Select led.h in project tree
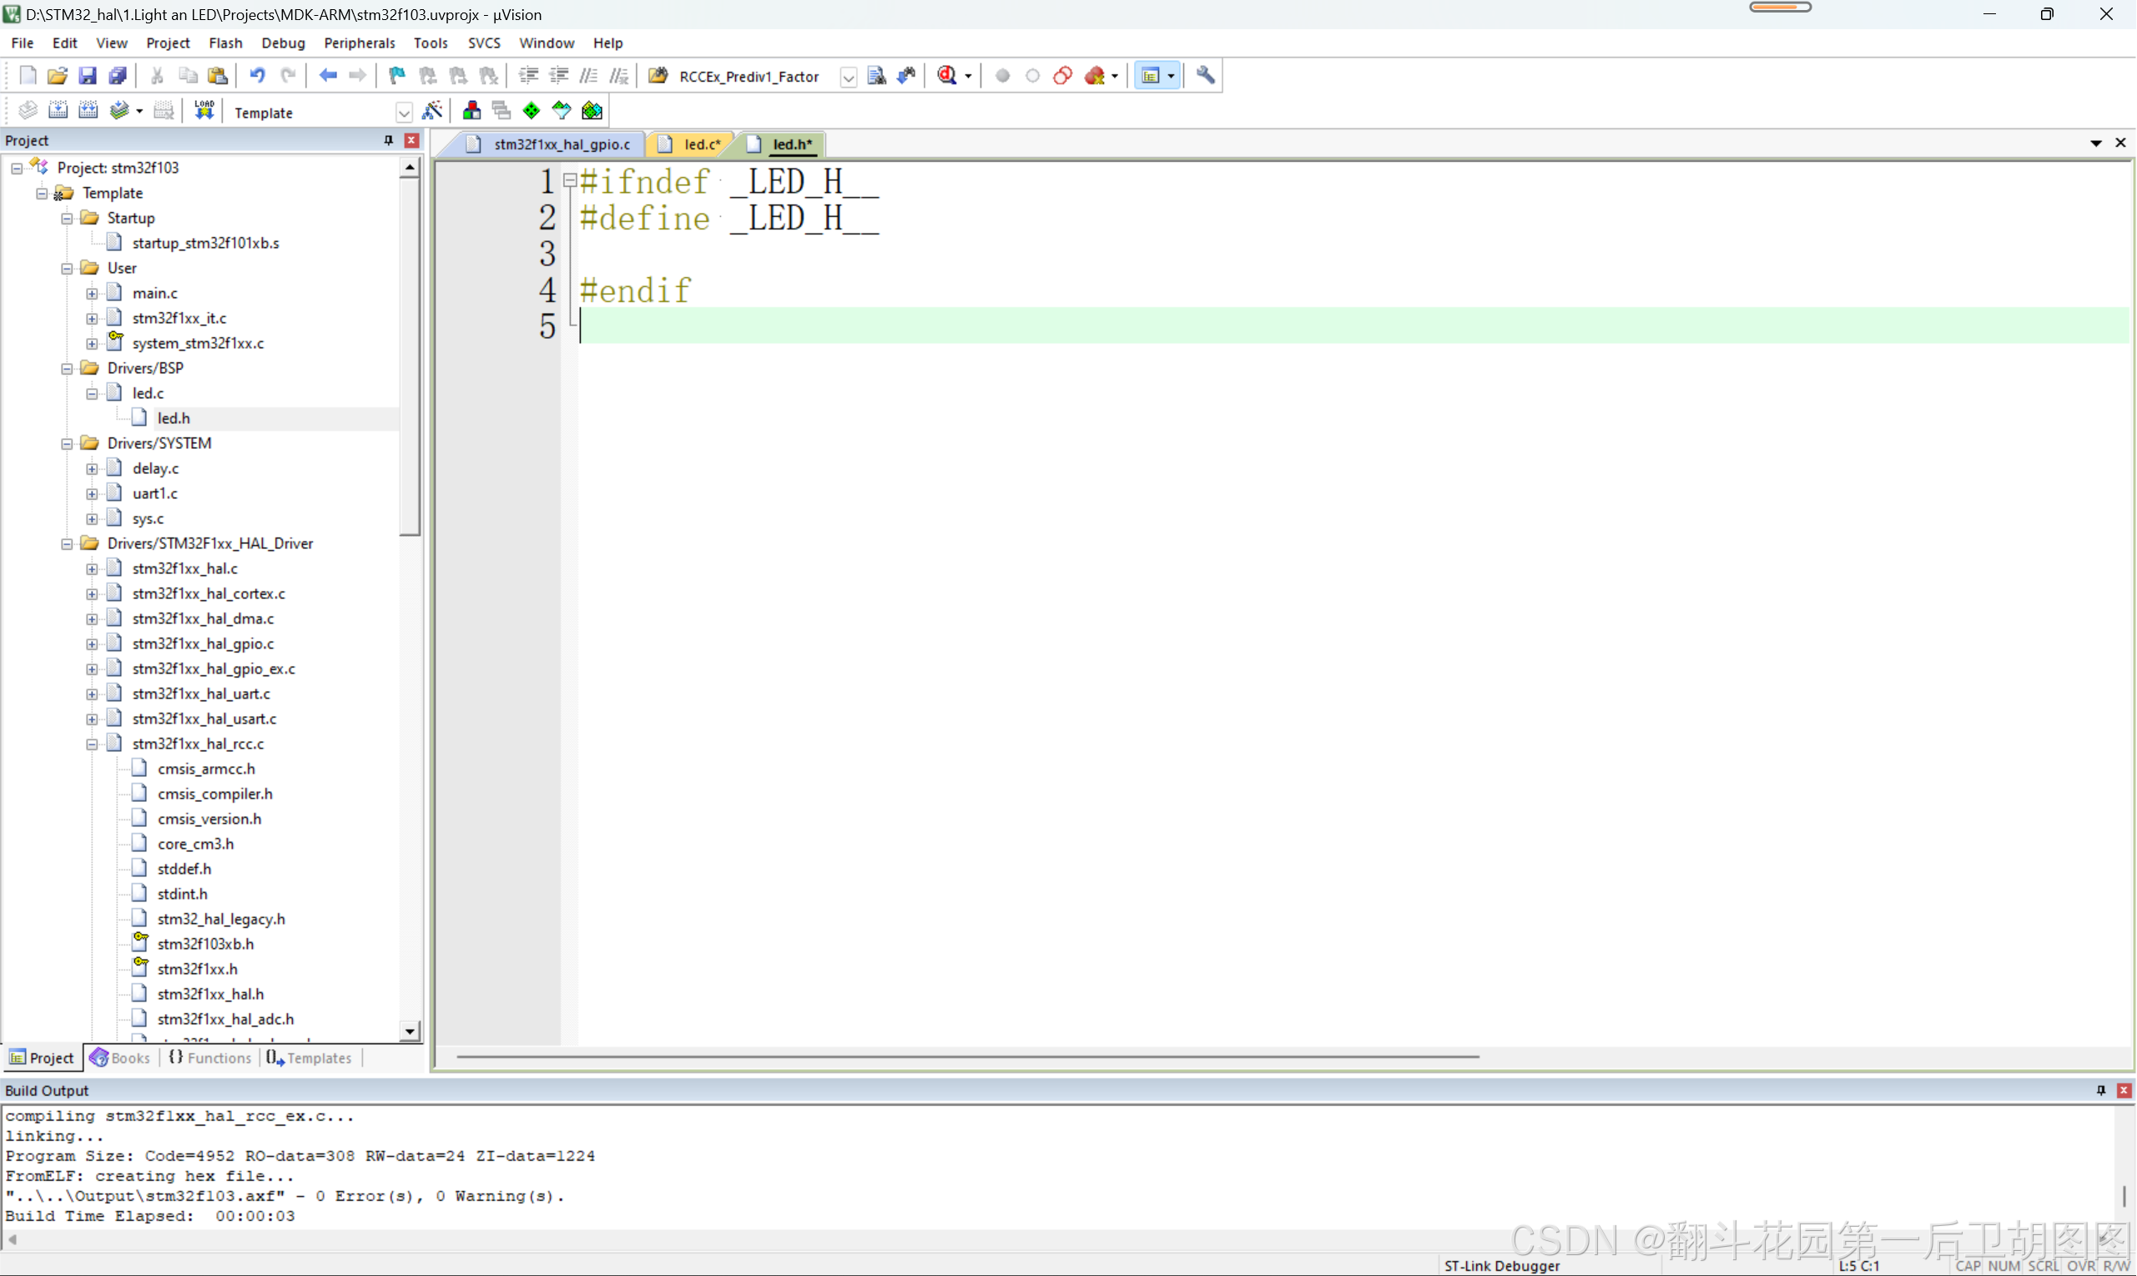Screen dimensions: 2137x1276 click(x=174, y=419)
